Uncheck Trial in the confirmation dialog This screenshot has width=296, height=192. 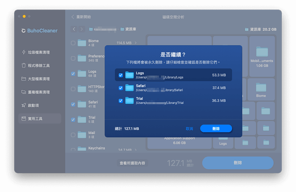(x=121, y=101)
